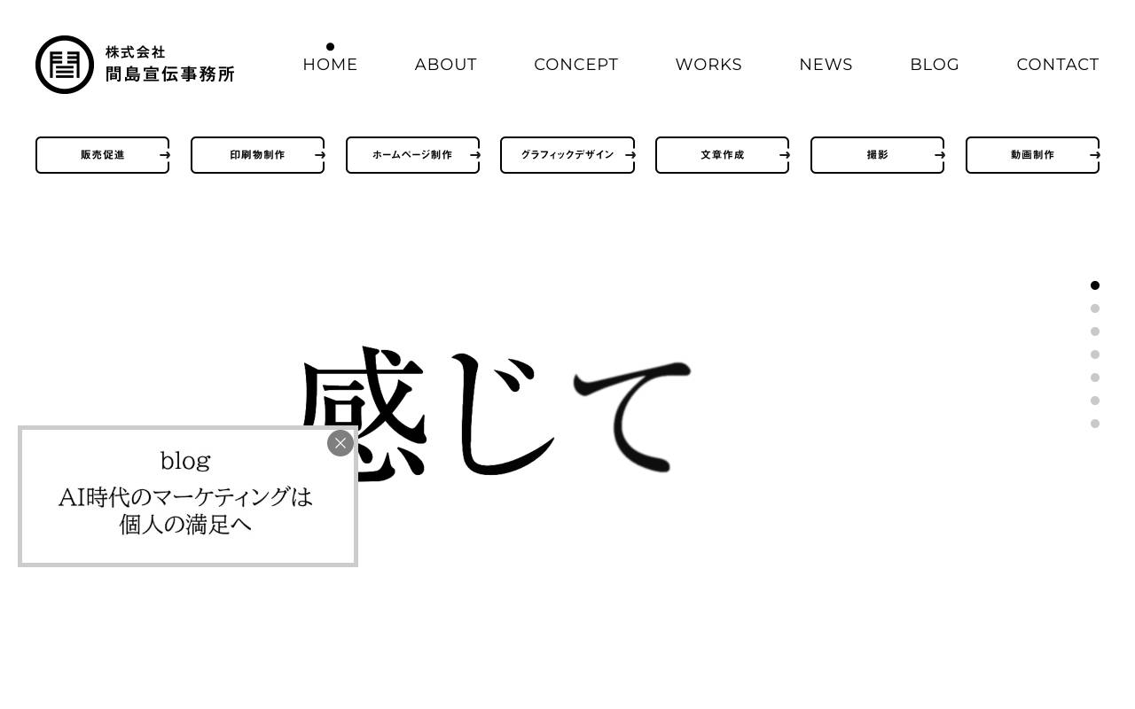Jump to the sixth slide dot
Image resolution: width=1135 pixels, height=709 pixels.
coord(1095,401)
